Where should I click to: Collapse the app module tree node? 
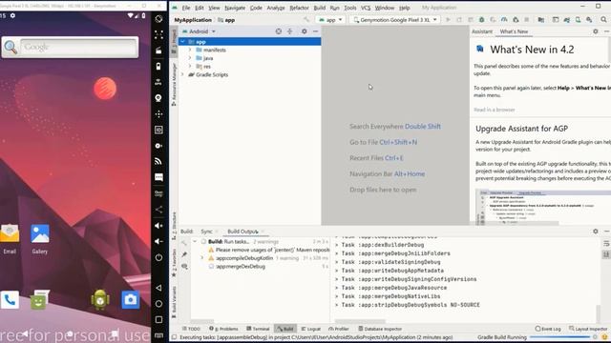click(182, 42)
